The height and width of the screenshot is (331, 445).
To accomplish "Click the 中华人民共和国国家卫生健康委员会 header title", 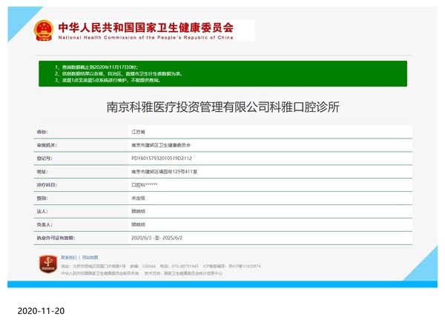I will pyautogui.click(x=146, y=27).
